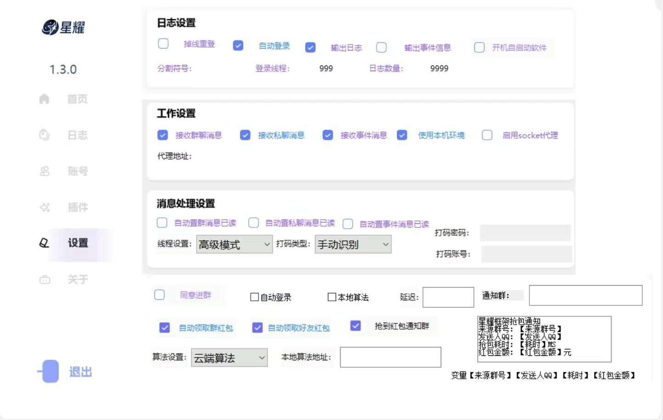Click the settings pencil icon
Viewport: 663px width, 420px height.
coord(44,243)
